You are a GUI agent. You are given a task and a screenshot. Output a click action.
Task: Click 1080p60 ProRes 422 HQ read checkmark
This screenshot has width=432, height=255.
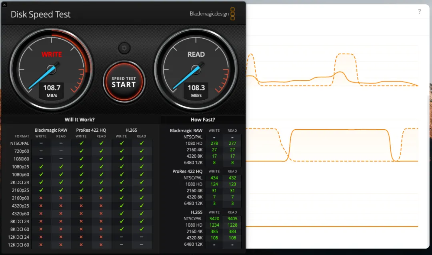pyautogui.click(x=101, y=174)
